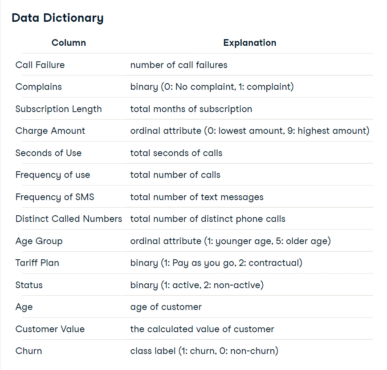Image resolution: width=387 pixels, height=370 pixels.
Task: Select the Explanation header cell
Action: coord(250,43)
